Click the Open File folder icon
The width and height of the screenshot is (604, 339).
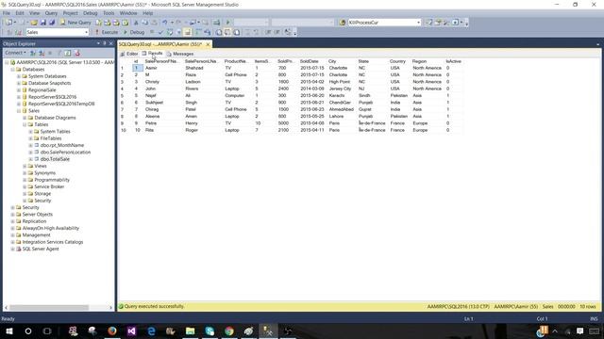pyautogui.click(x=34, y=23)
